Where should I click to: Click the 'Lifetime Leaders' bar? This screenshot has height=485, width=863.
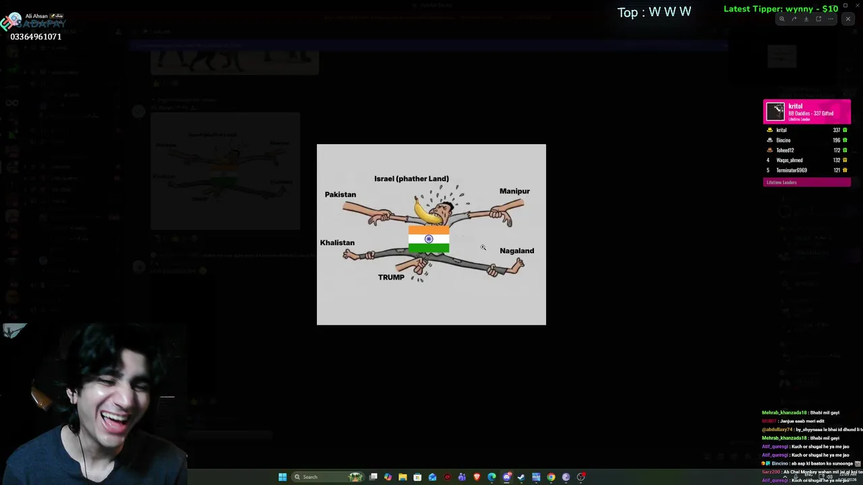click(x=807, y=183)
